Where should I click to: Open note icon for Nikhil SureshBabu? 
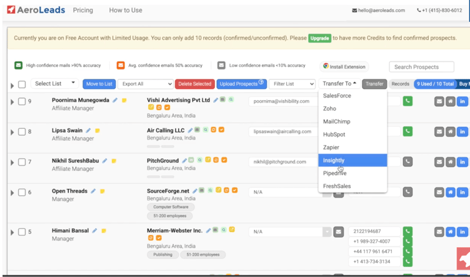(114, 161)
